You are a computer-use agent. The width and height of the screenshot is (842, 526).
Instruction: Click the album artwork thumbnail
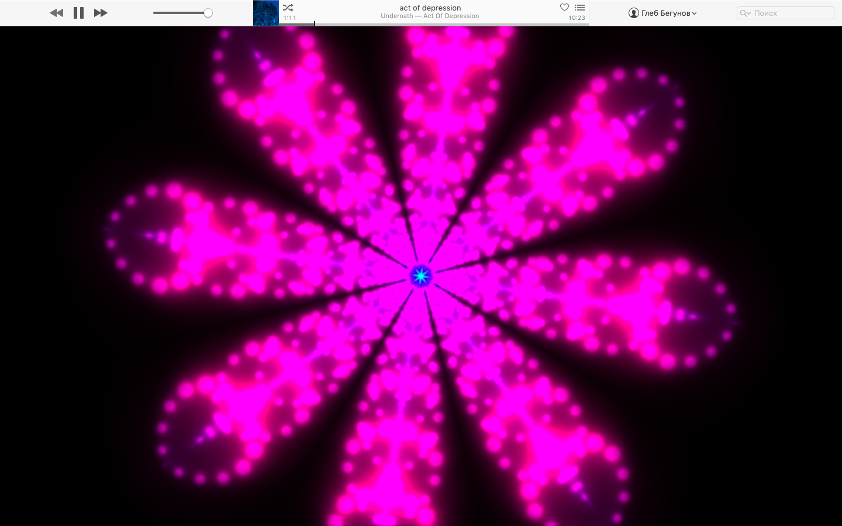pyautogui.click(x=265, y=13)
